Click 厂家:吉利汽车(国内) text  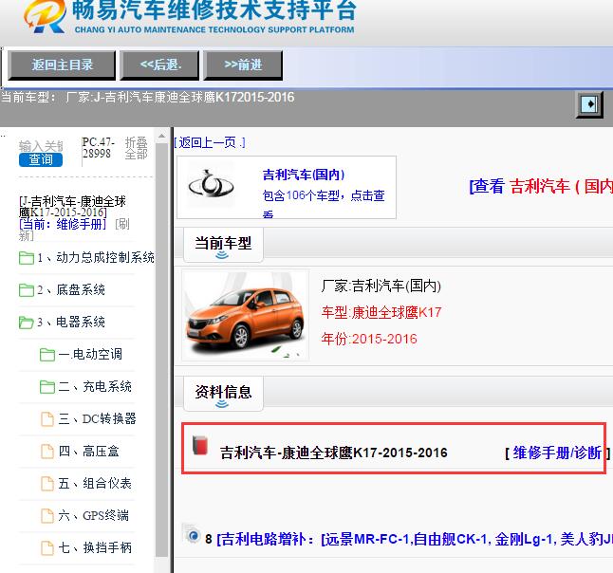[x=381, y=286]
